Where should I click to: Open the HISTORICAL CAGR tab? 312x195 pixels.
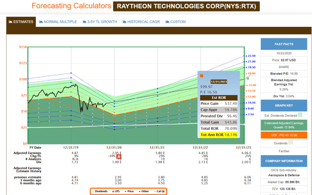pos(141,22)
